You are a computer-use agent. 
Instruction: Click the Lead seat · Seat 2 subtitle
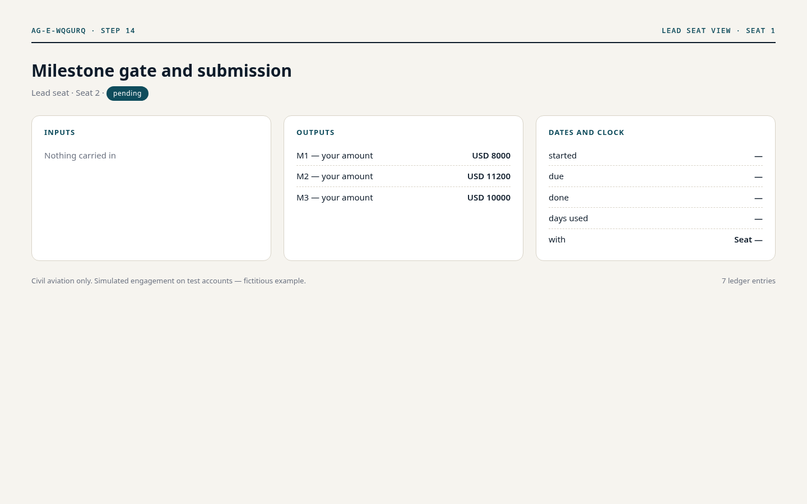coord(66,93)
